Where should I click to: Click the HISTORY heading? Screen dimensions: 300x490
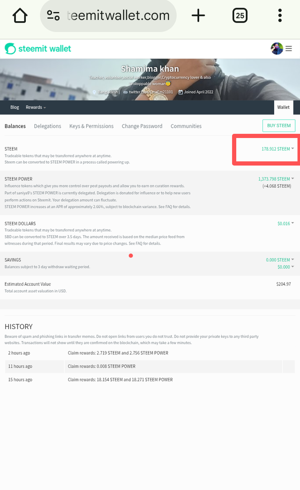coord(18,327)
